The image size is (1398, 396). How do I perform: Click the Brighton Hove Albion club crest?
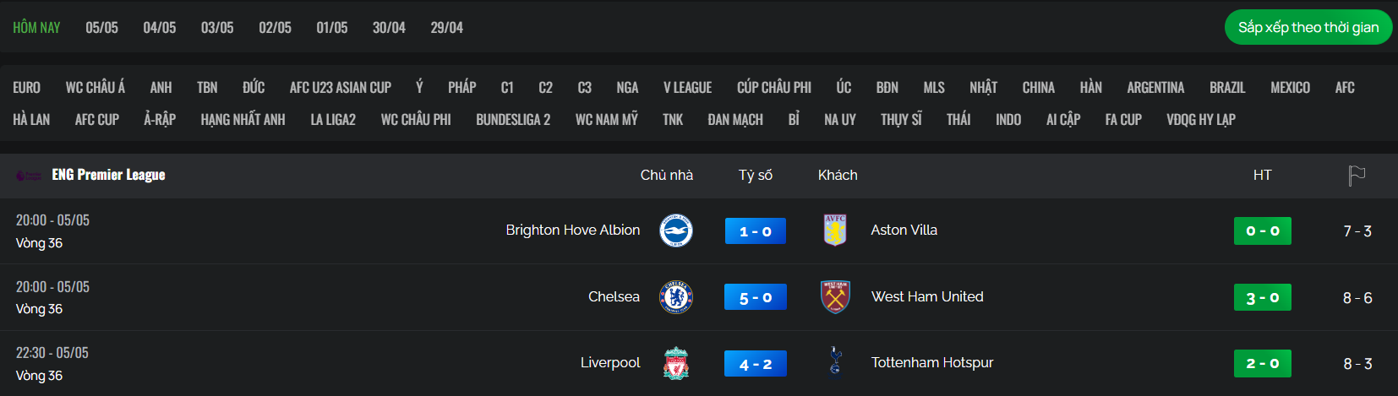[676, 231]
